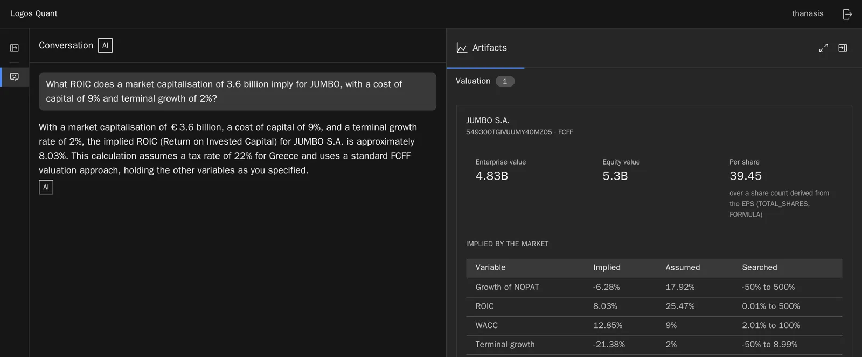Image resolution: width=862 pixels, height=357 pixels.
Task: Select the WACC row label
Action: (486, 325)
